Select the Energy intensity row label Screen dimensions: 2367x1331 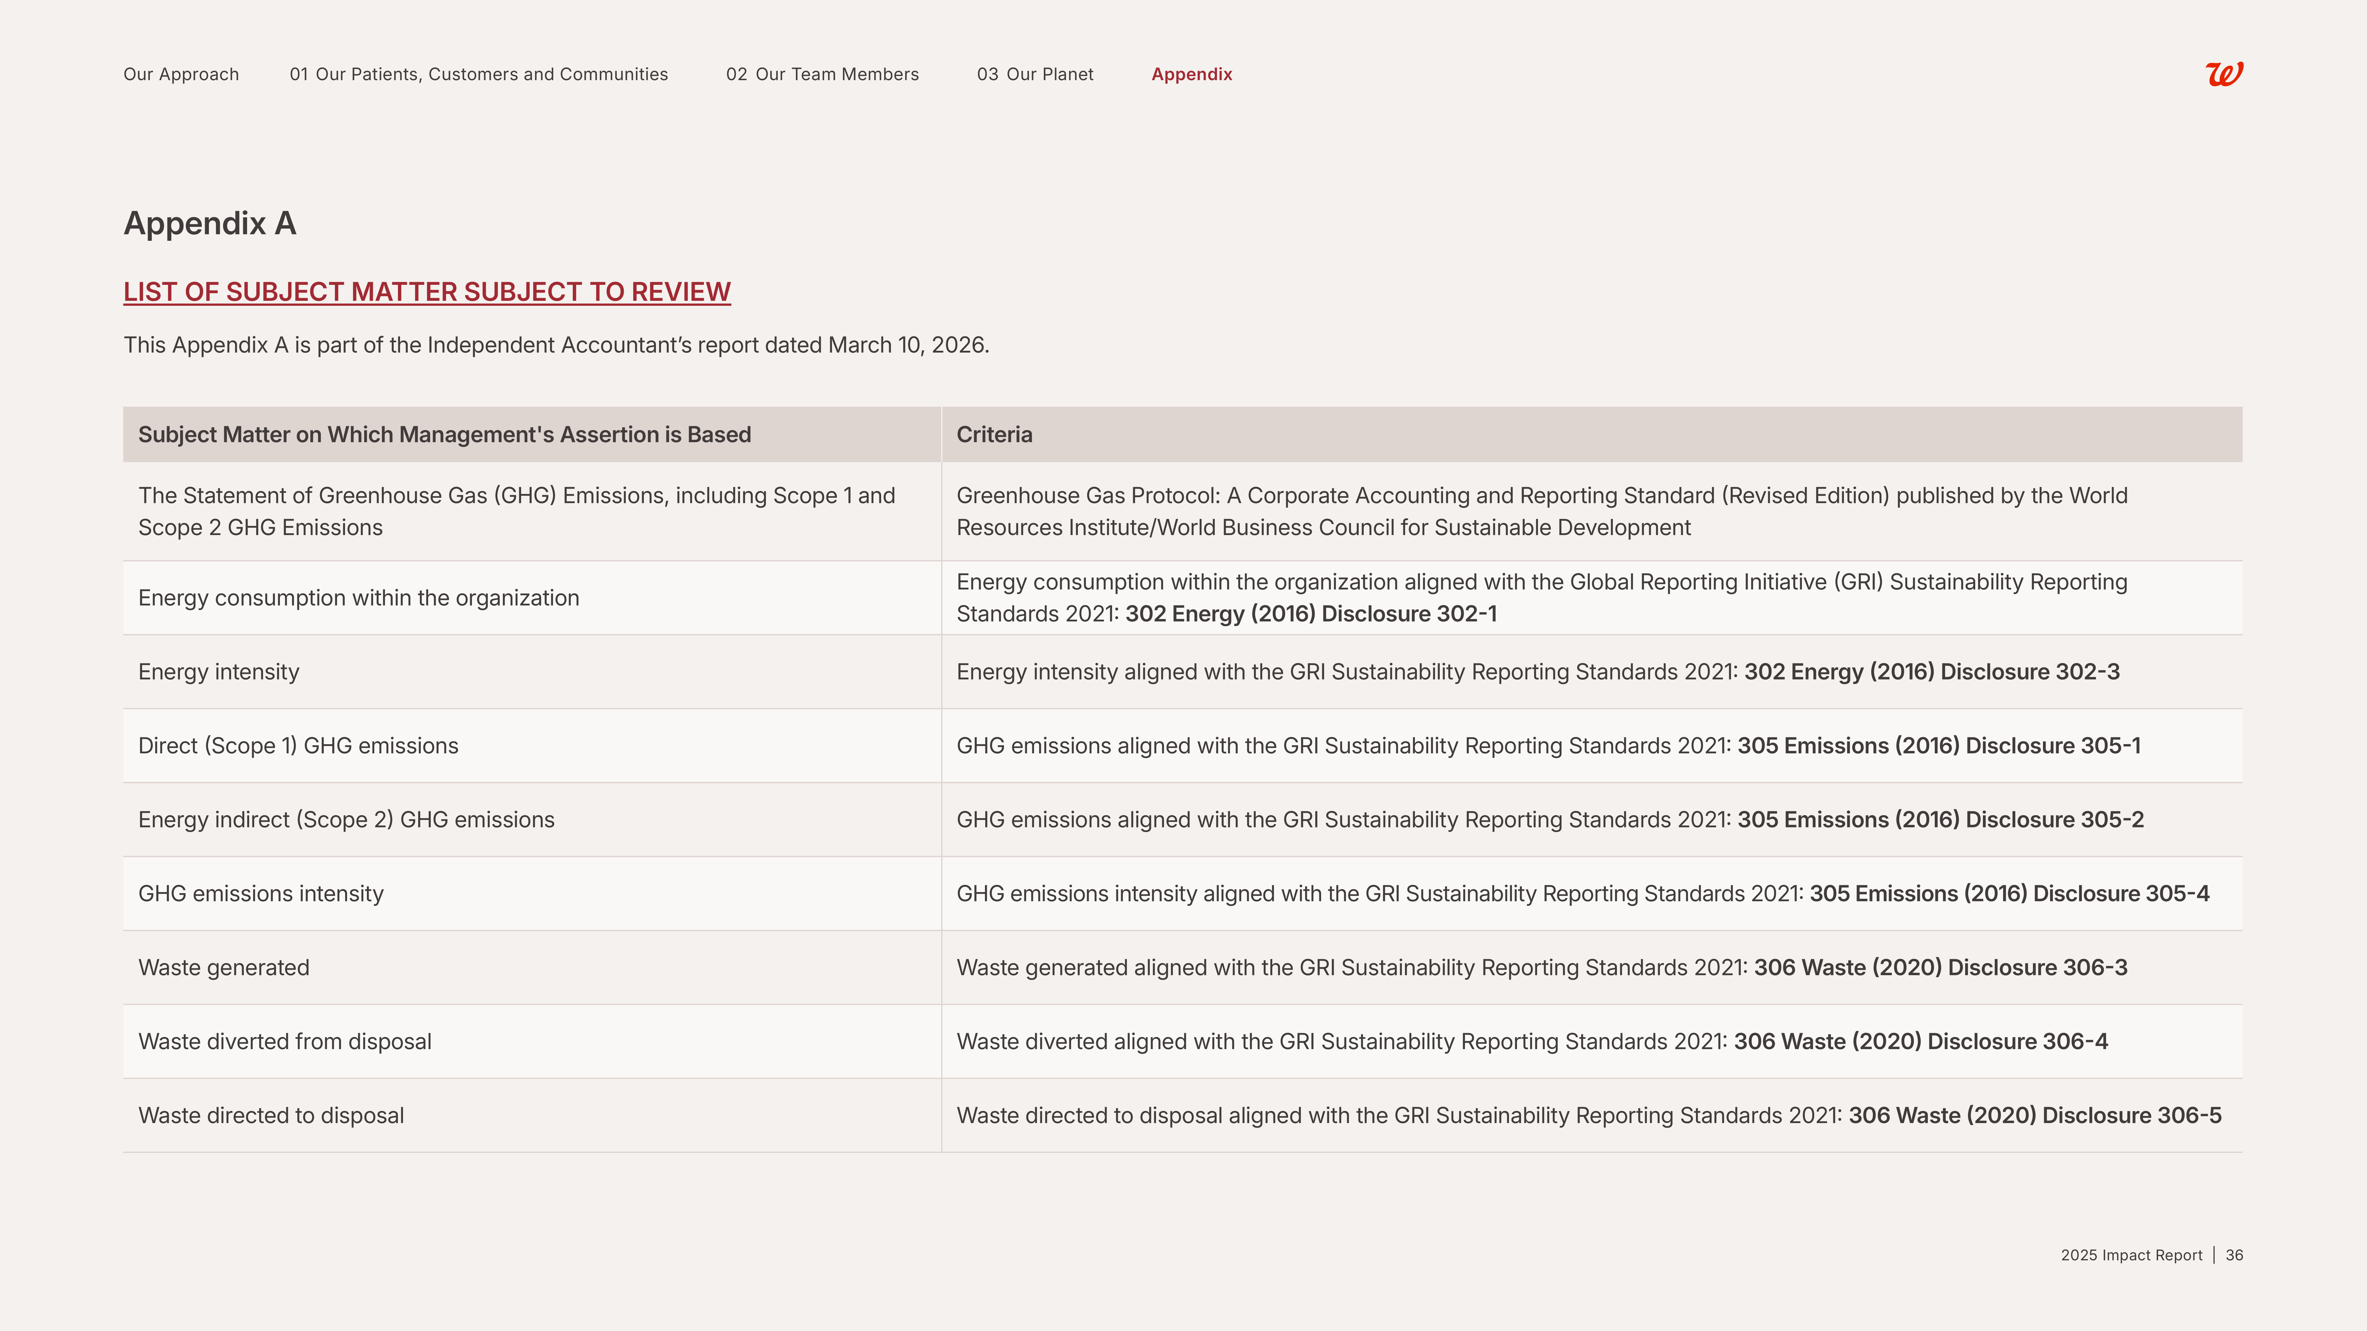tap(219, 672)
